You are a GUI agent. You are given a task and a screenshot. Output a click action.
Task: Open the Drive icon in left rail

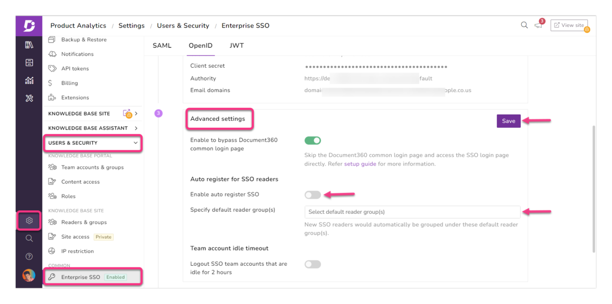tap(29, 63)
